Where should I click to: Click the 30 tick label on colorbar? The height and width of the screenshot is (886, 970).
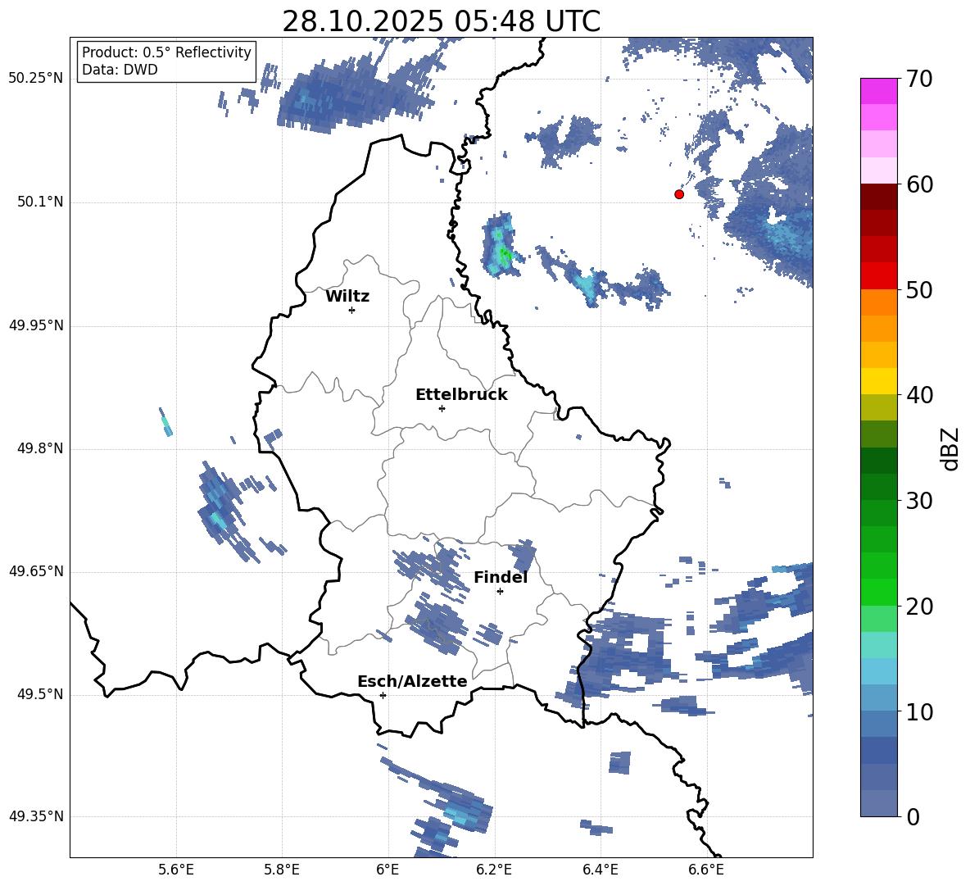[919, 501]
